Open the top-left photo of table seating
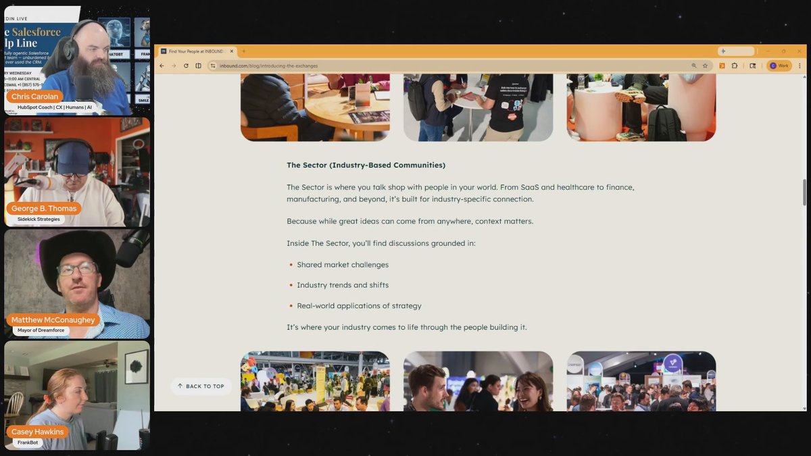Screen dimensions: 811x456 pos(315,107)
